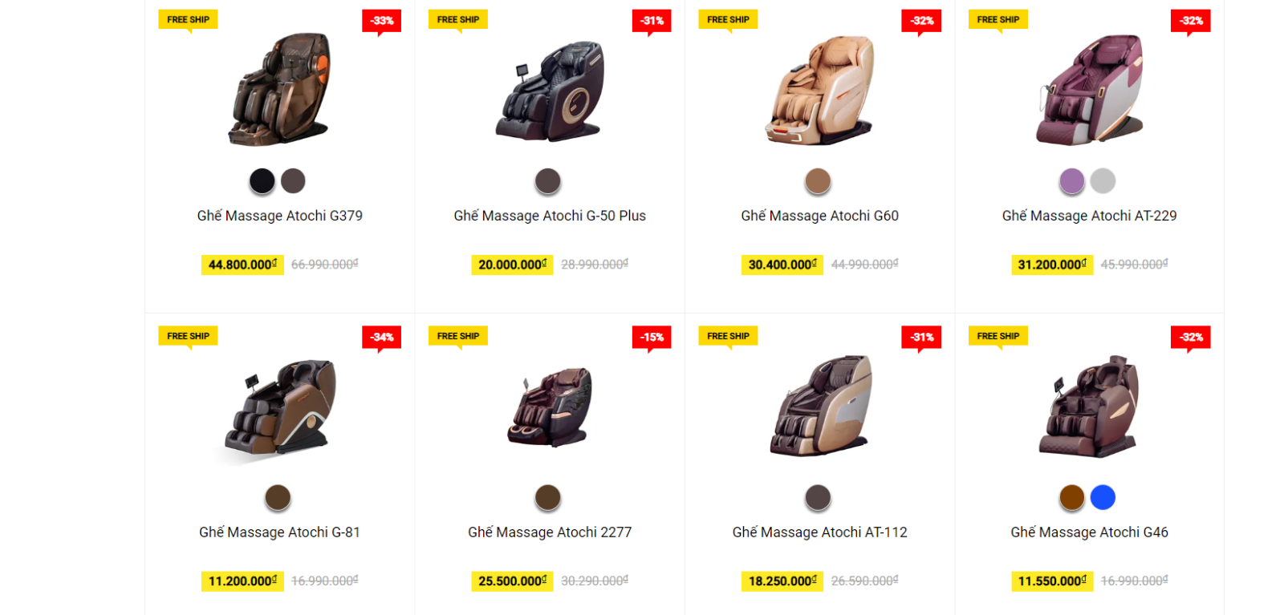The image size is (1284, 615).
Task: Click the Atochi G46 chair thumbnail
Action: [1089, 406]
